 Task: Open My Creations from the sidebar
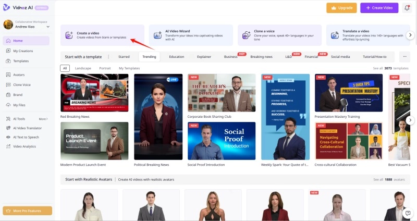[x=22, y=51]
